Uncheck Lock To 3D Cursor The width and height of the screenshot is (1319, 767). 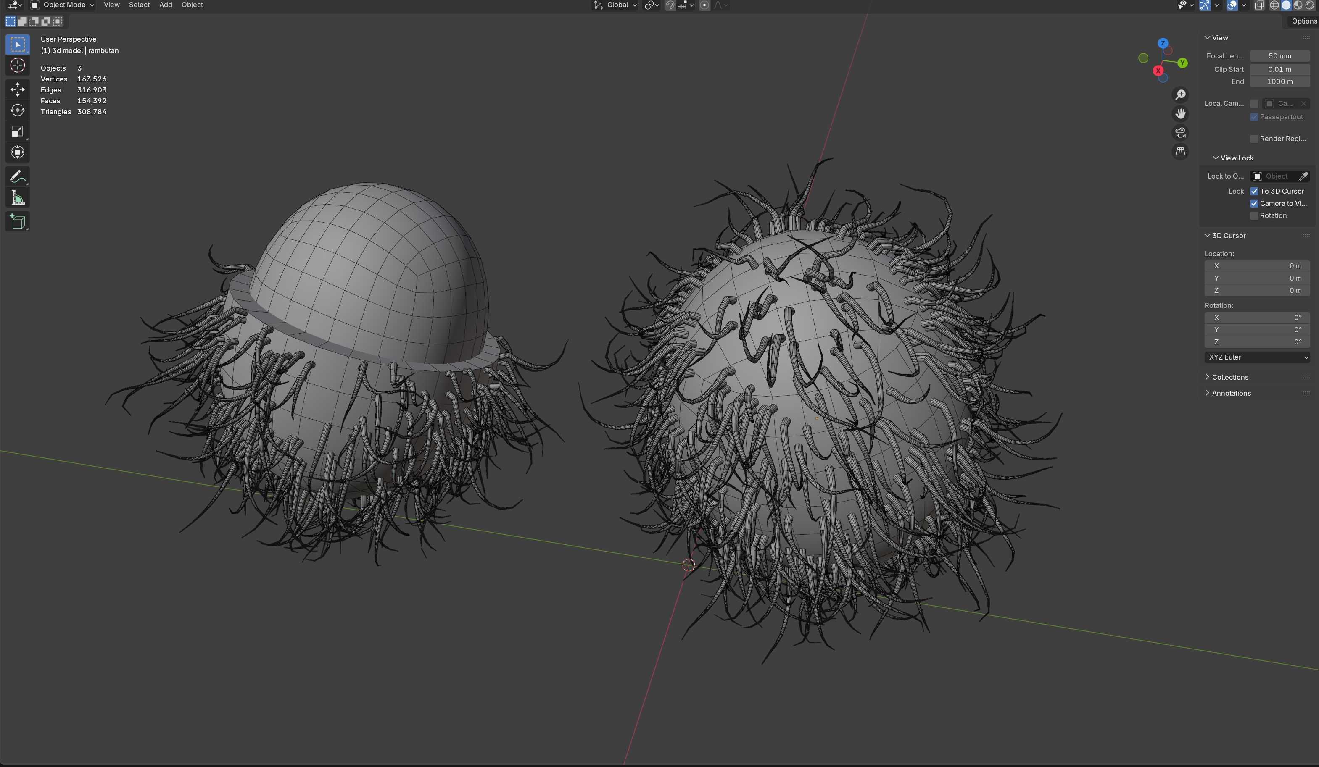(x=1254, y=192)
